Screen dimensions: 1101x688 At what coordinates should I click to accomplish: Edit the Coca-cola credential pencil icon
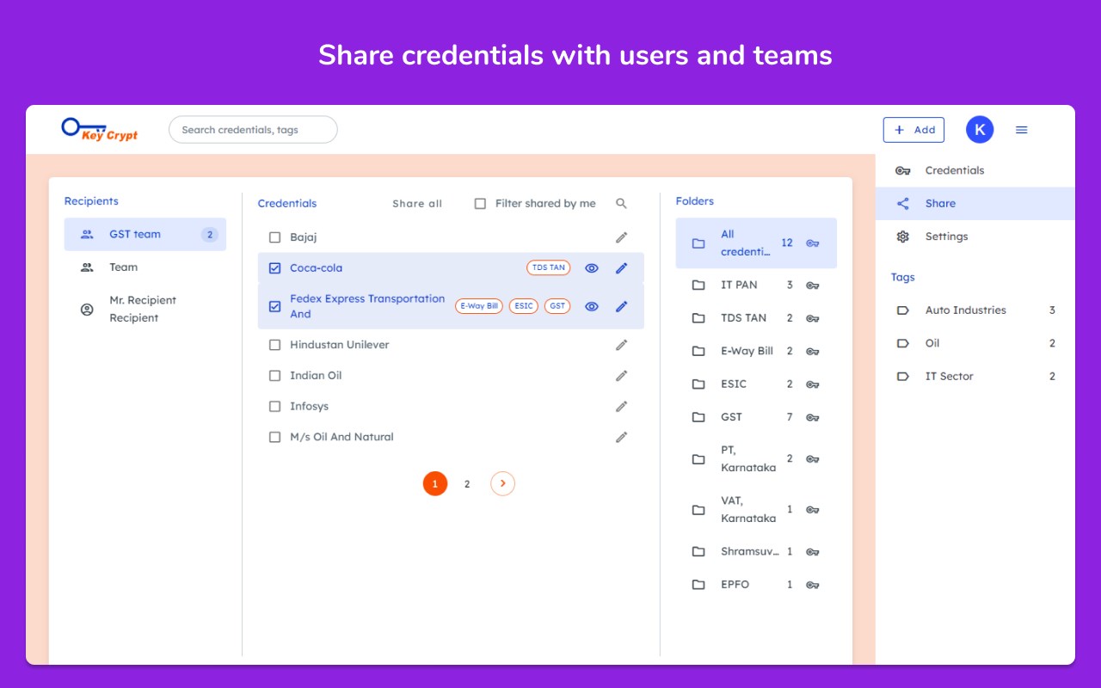[622, 268]
